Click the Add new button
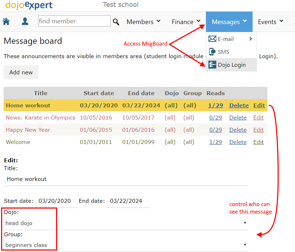This screenshot has height=252, width=295. click(20, 72)
